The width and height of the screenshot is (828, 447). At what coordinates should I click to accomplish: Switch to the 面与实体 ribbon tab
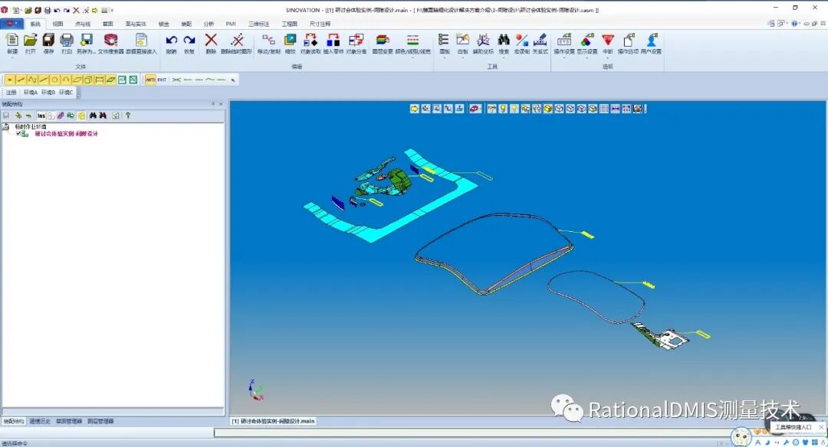click(x=136, y=24)
